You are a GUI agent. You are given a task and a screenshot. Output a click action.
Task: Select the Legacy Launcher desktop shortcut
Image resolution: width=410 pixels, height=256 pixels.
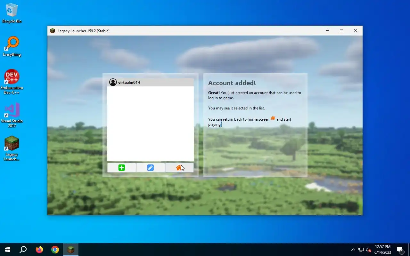(x=12, y=148)
